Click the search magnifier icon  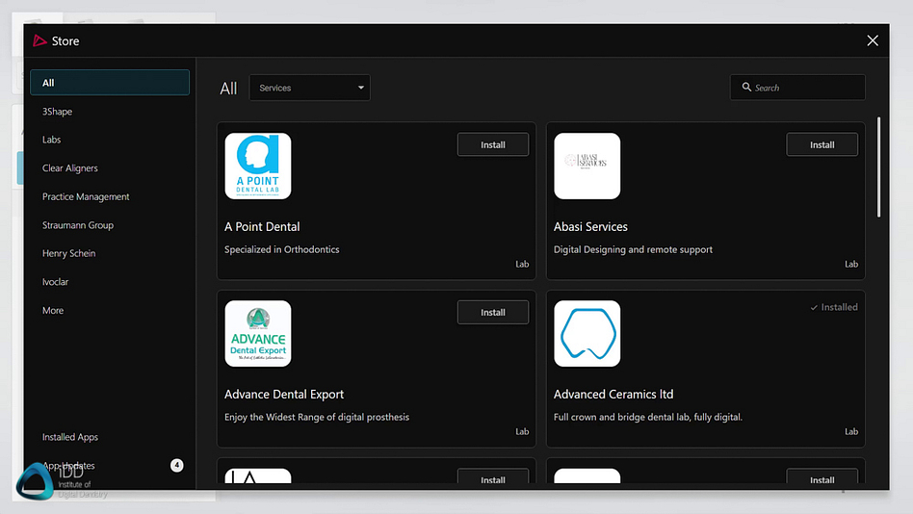[x=746, y=88]
